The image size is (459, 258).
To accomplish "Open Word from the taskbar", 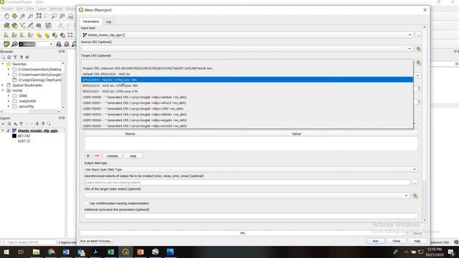I will tap(66, 252).
